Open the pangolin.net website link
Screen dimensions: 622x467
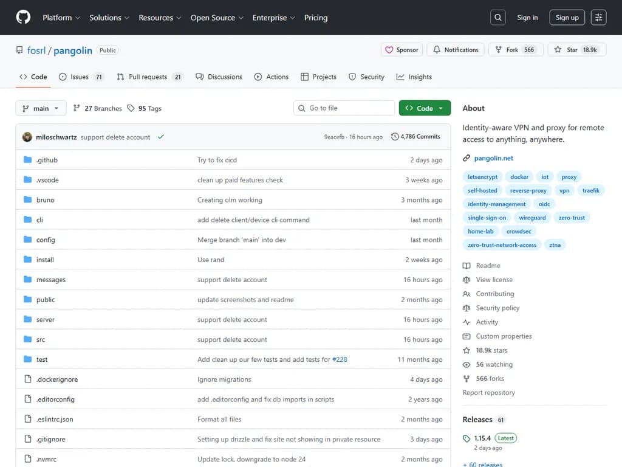click(493, 158)
